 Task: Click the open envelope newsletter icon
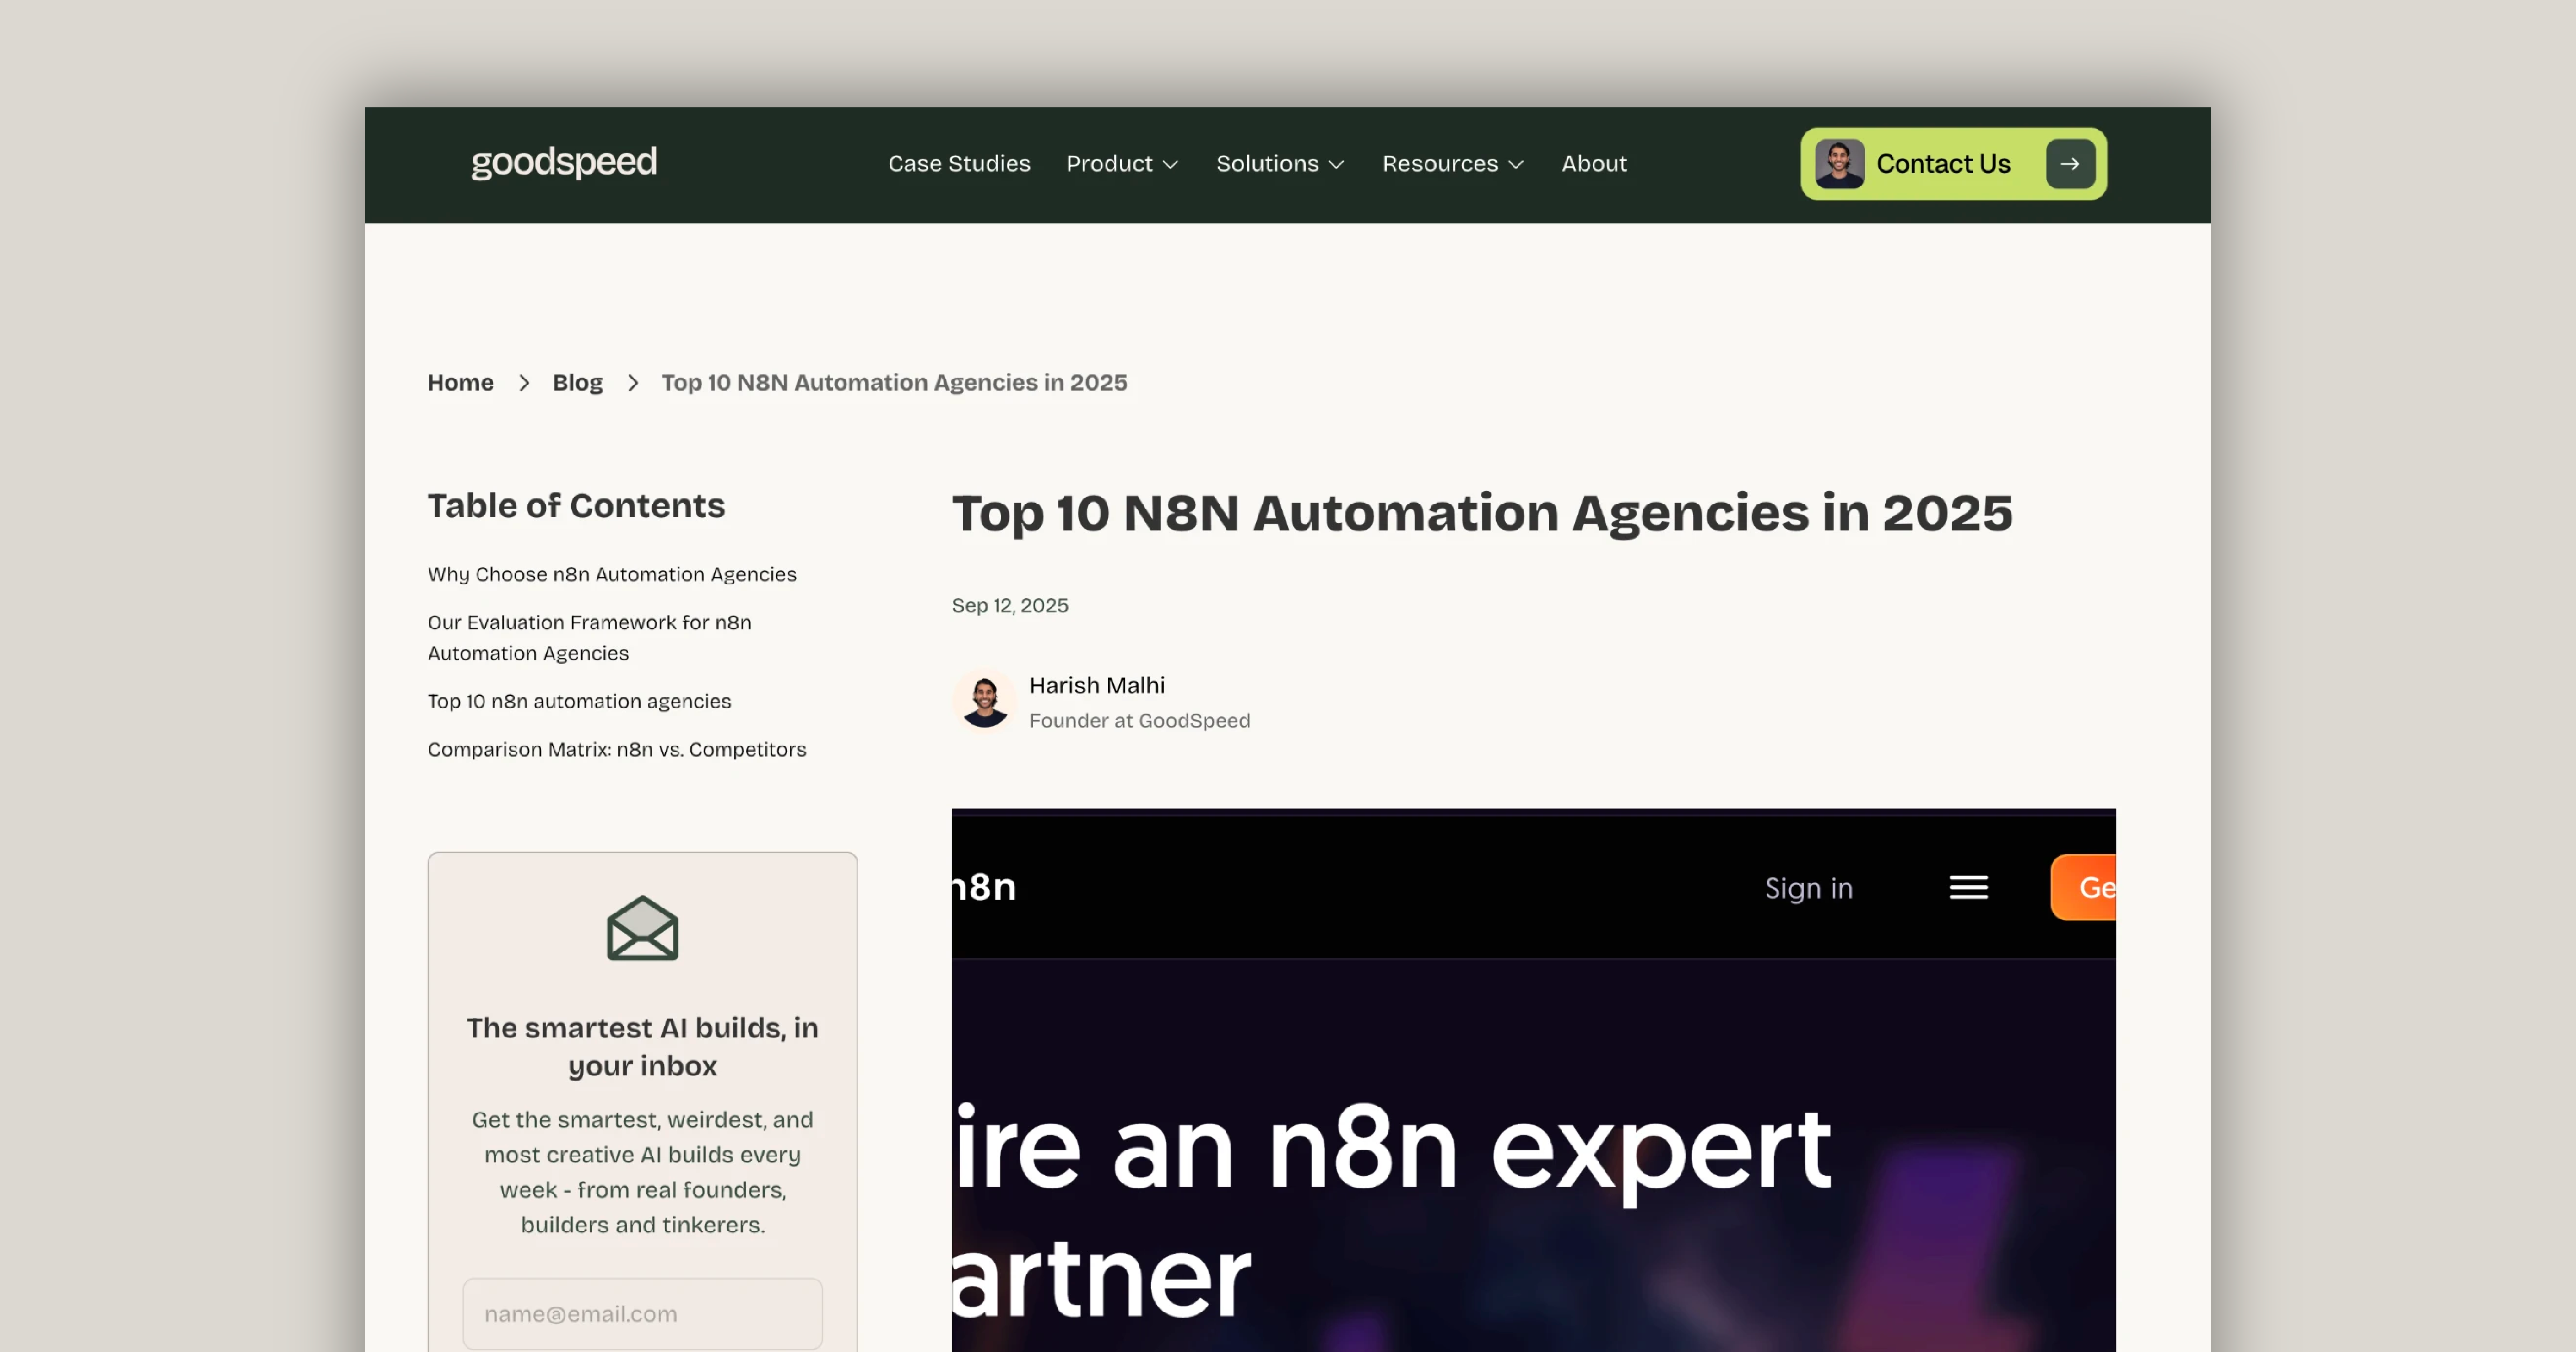click(x=642, y=928)
